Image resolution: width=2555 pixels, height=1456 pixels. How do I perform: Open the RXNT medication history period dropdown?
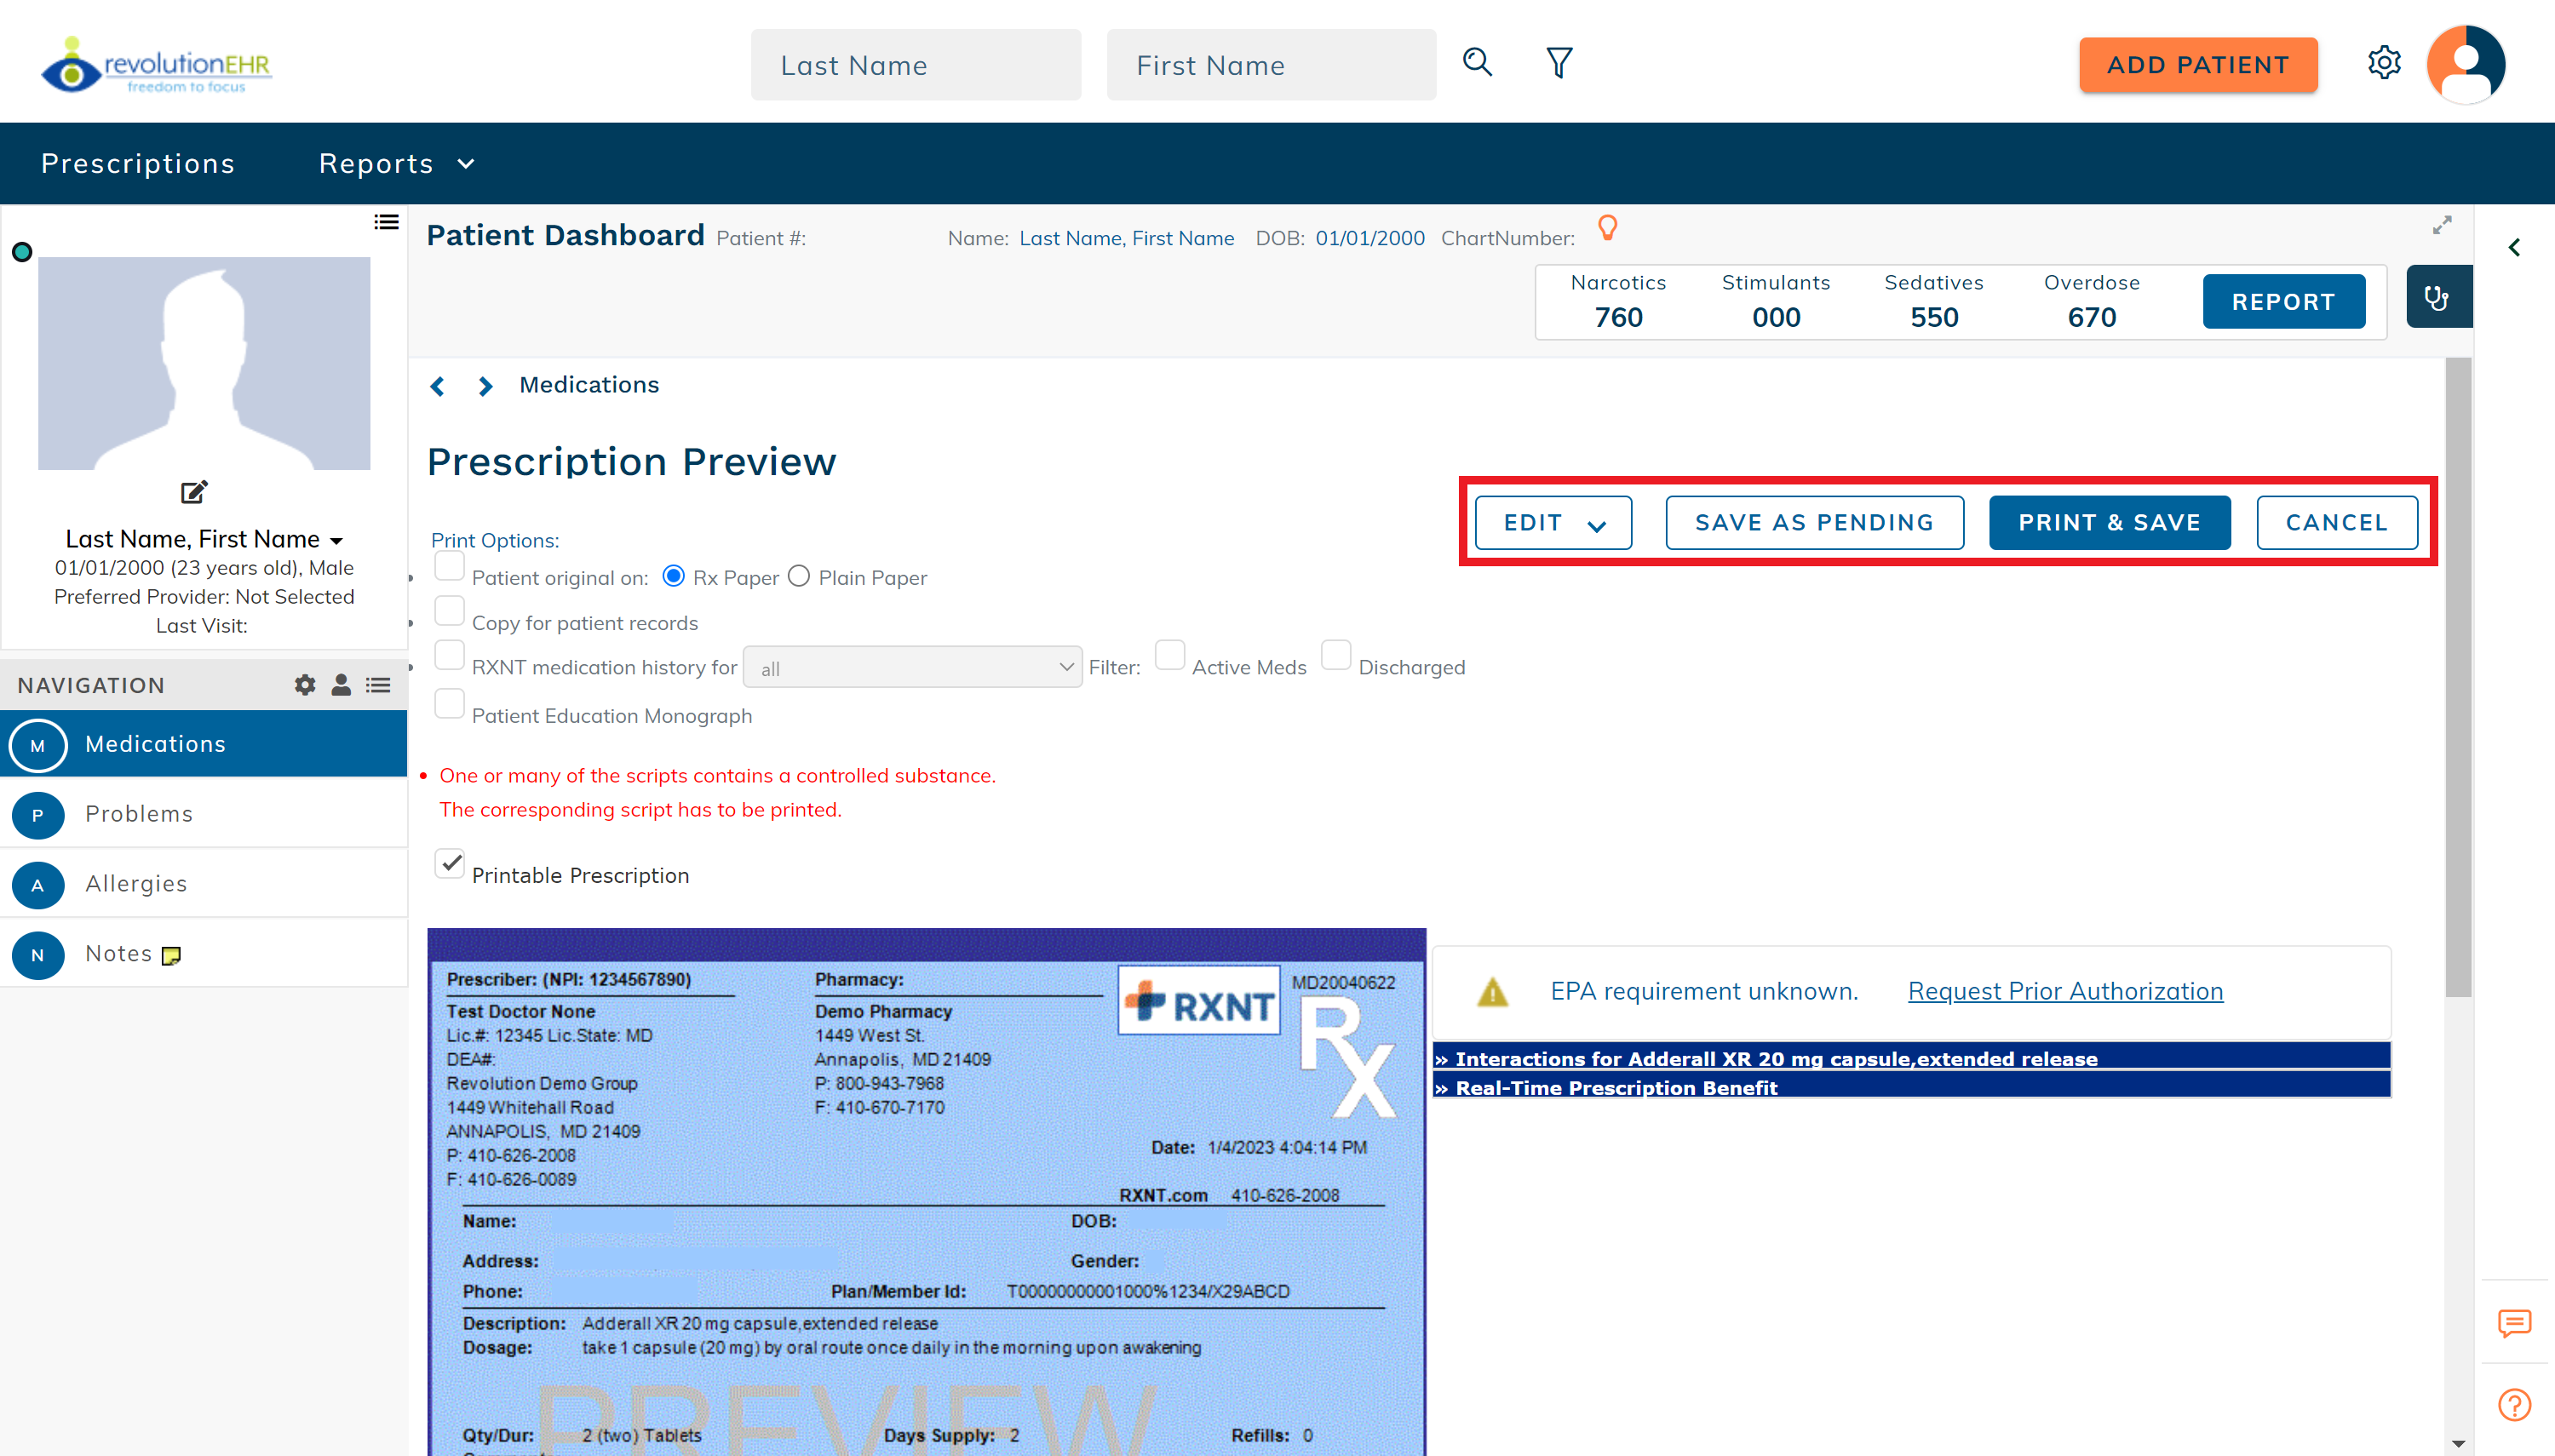911,666
